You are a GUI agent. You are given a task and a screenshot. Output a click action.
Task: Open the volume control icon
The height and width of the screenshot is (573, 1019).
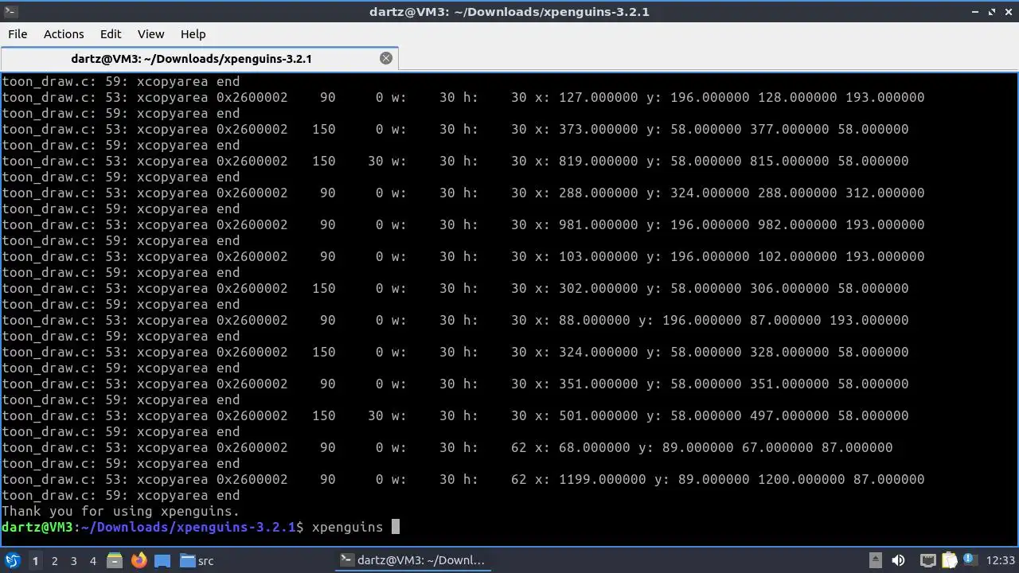pos(899,560)
